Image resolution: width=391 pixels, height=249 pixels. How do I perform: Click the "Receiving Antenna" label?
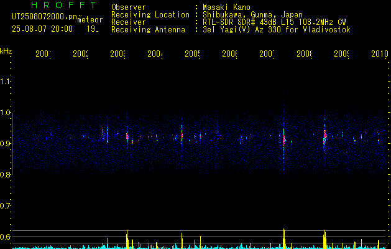[x=148, y=30]
